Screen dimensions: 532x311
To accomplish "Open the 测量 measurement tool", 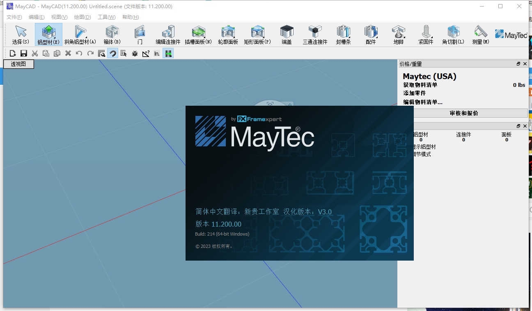I will pyautogui.click(x=479, y=34).
